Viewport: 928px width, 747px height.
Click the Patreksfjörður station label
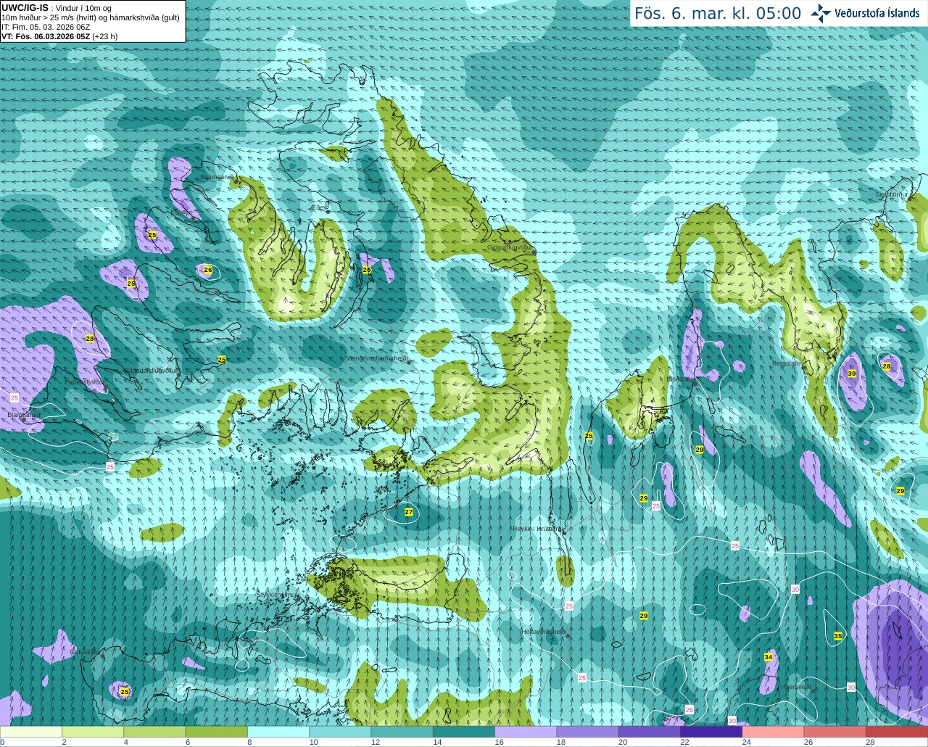(85, 381)
